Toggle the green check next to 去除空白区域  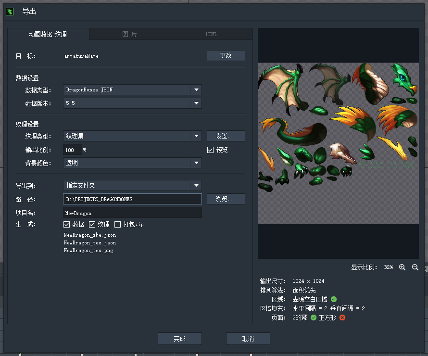[334, 299]
